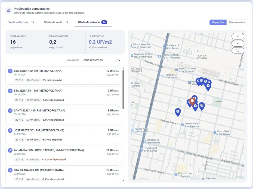Open the Oferta de venta tab

pos(56,22)
